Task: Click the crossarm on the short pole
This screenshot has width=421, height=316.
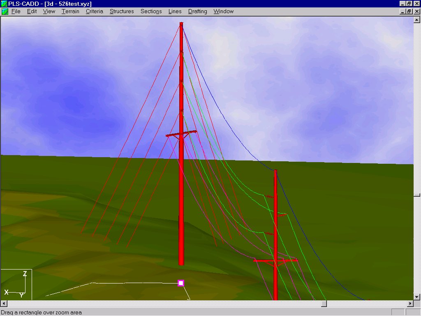Action: (275, 260)
